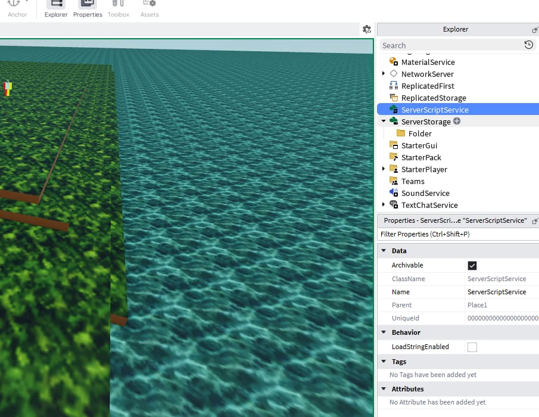This screenshot has height=417, width=539.
Task: Select ReplicatedFirst in Explorer
Action: 428,86
